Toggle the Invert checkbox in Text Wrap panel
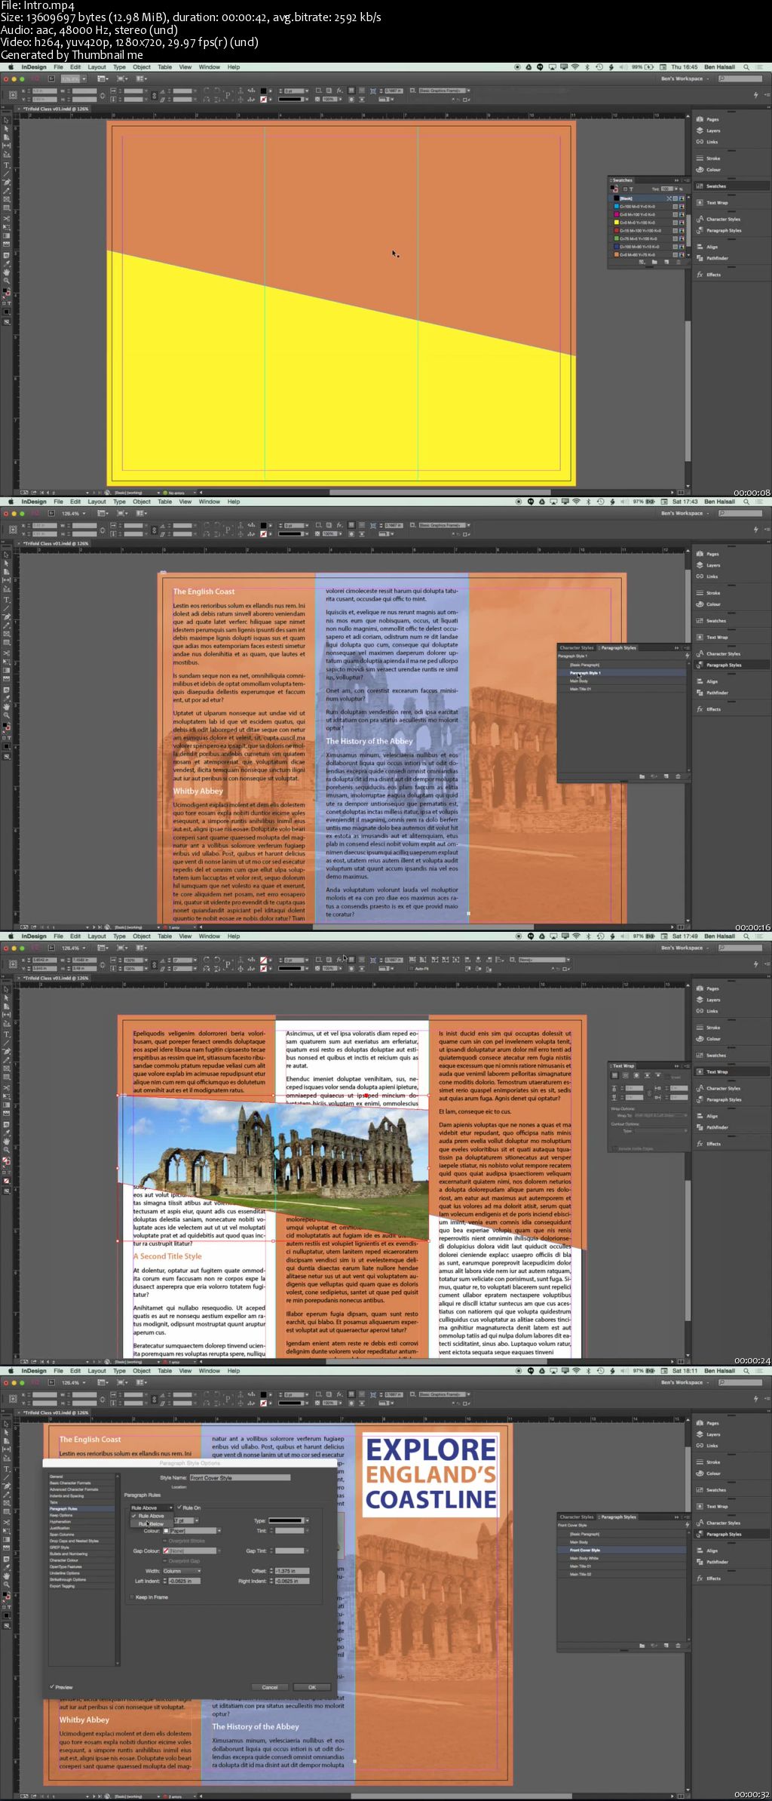The height and width of the screenshot is (1801, 772). [x=667, y=1077]
